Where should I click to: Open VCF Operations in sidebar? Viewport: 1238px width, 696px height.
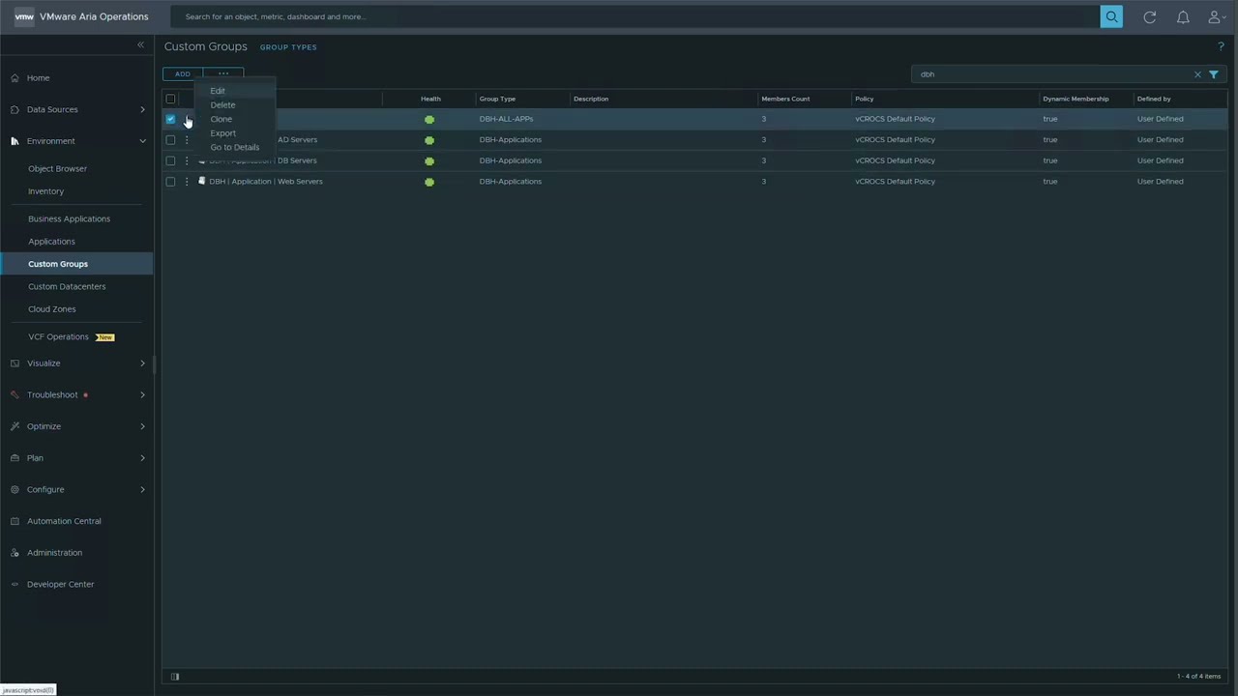coord(58,336)
